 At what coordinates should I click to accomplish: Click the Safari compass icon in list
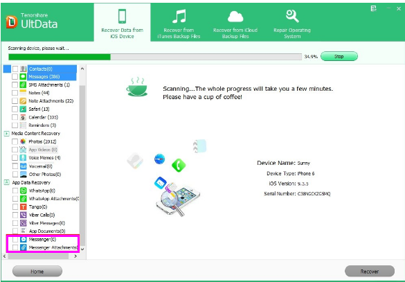[x=24, y=109]
